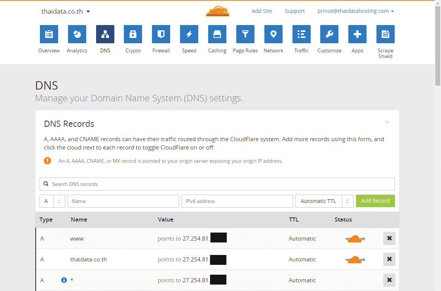This screenshot has width=441, height=291.
Task: Click the DNS Records heading
Action: [69, 124]
